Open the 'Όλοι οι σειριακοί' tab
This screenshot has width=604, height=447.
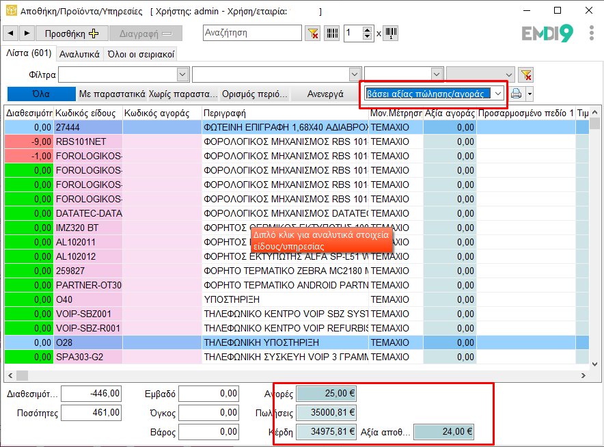tap(141, 54)
